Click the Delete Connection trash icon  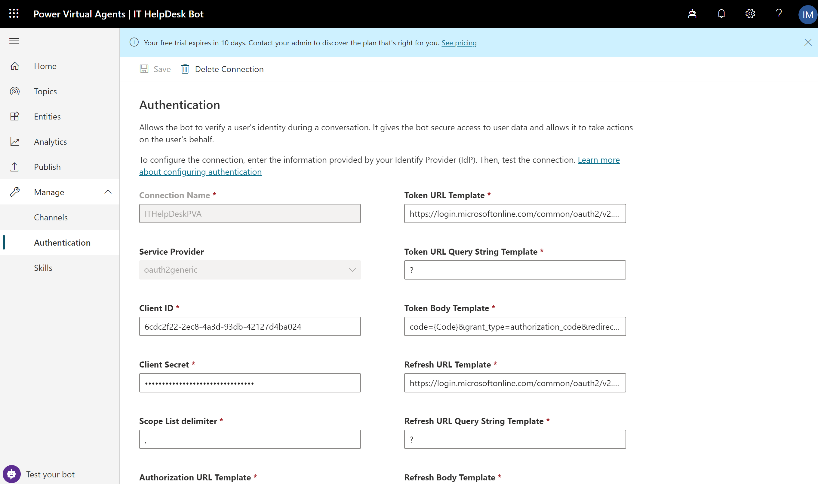(x=185, y=69)
